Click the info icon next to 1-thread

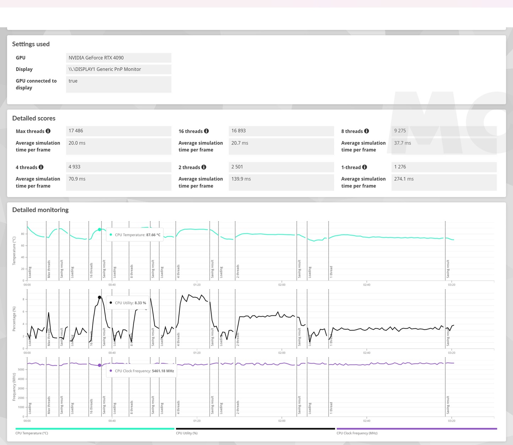(364, 167)
